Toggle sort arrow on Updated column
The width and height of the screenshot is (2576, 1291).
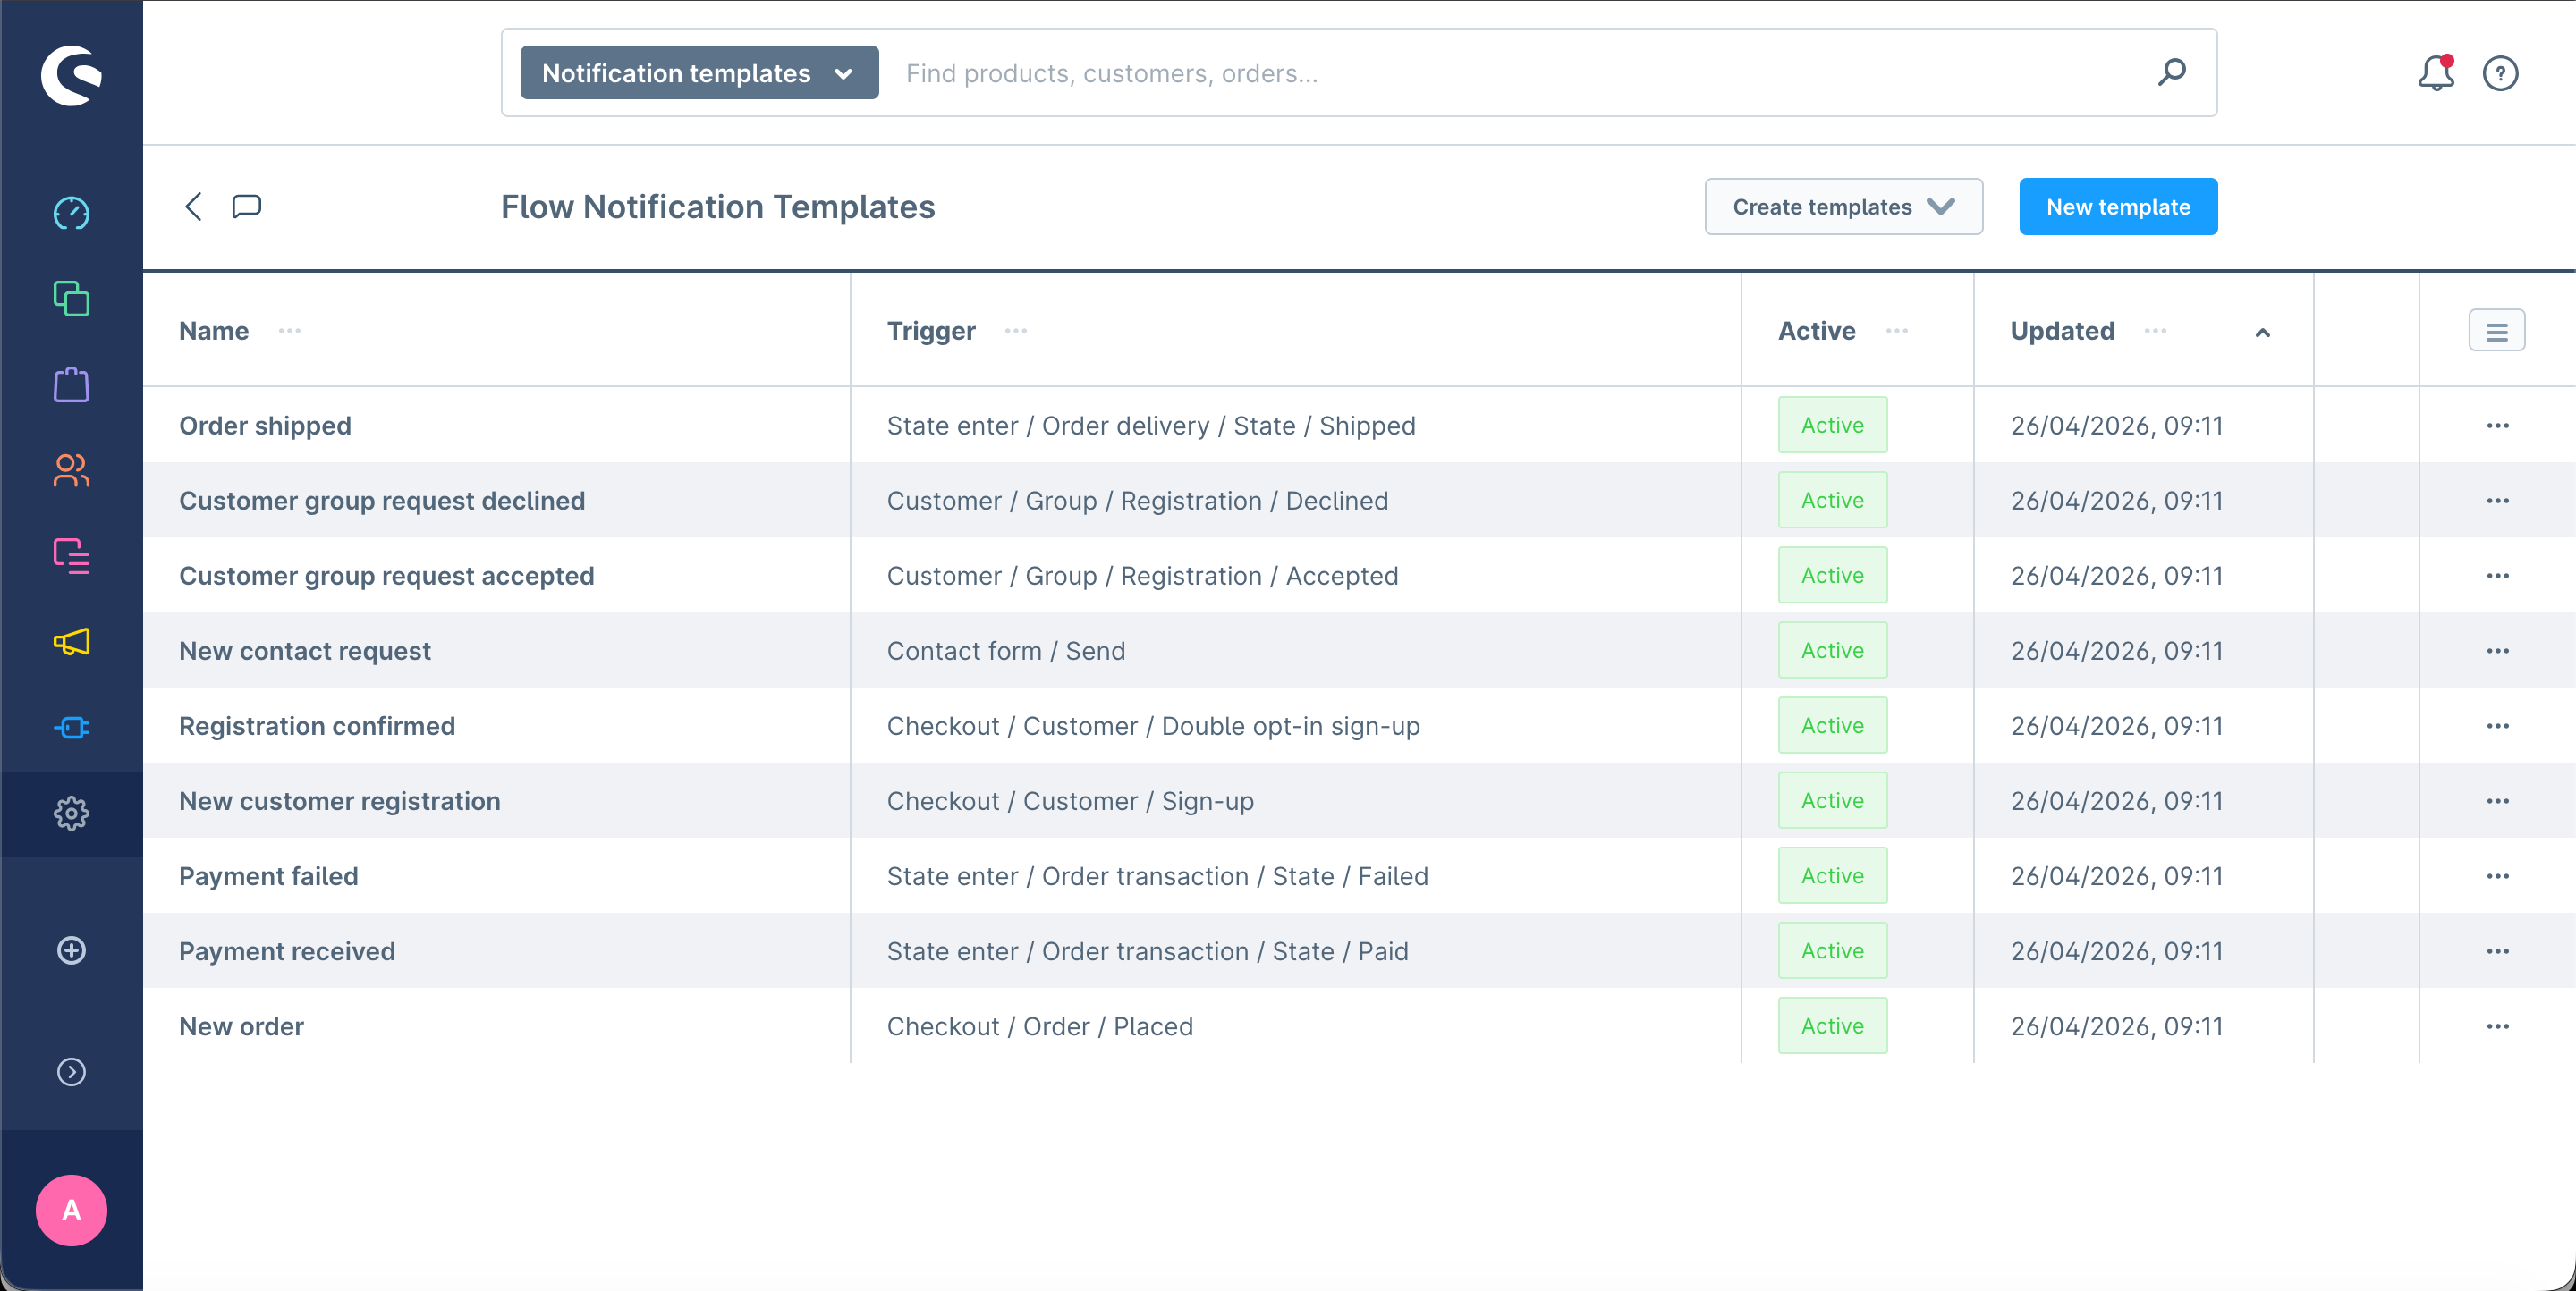click(x=2263, y=332)
